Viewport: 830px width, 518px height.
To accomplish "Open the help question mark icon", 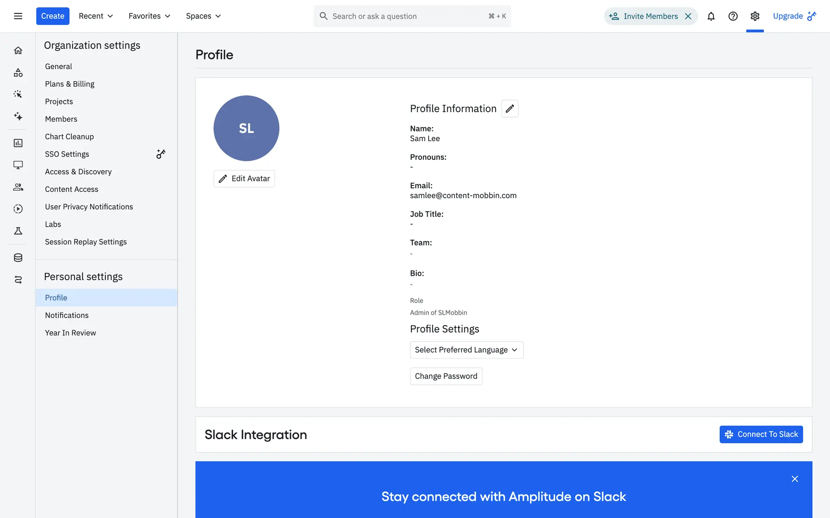I will pyautogui.click(x=733, y=16).
